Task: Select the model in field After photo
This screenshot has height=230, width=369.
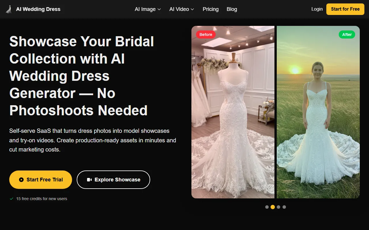Action: coord(318,121)
